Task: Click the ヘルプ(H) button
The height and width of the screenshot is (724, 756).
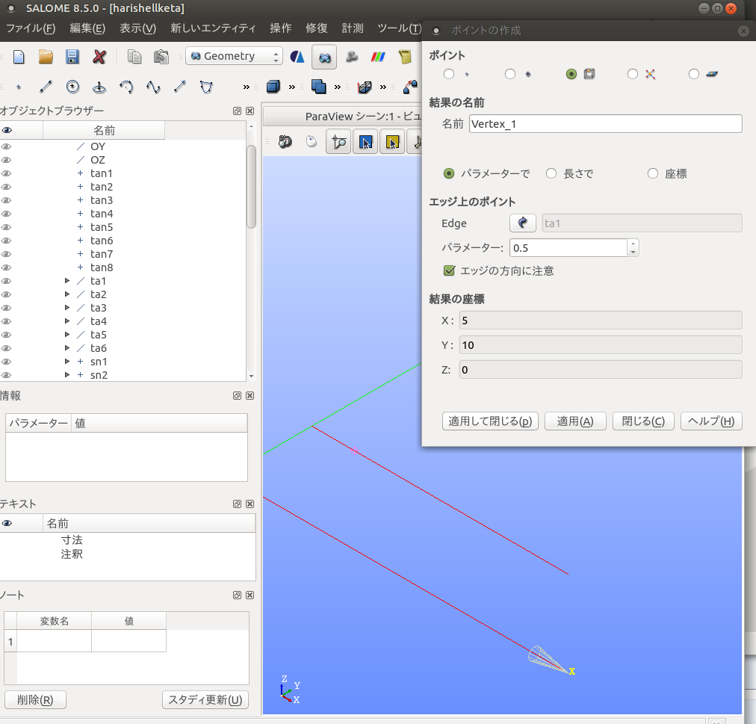Action: click(x=711, y=421)
